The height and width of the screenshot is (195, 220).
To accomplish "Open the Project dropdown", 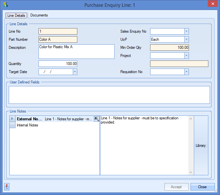I will pyautogui.click(x=186, y=56).
